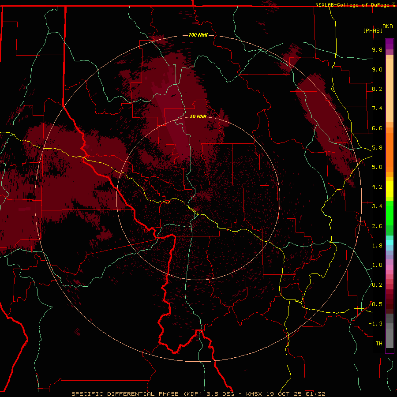This screenshot has width=397, height=397.
Task: Click the SPECIFIC DIFFERENTIAL PHASE (KDP) title text
Action: click(x=138, y=394)
